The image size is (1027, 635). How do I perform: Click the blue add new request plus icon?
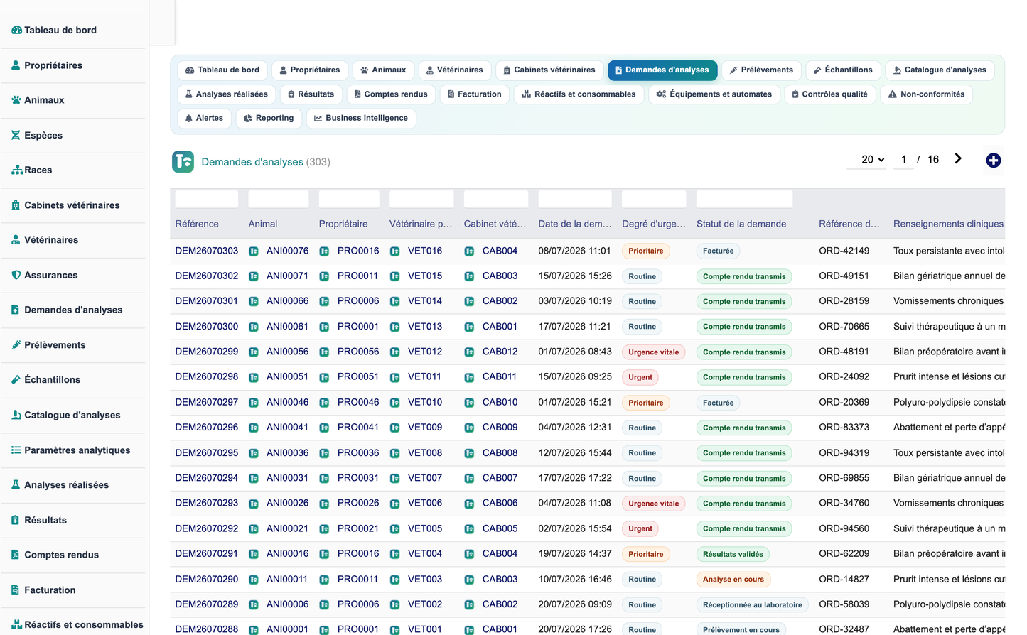click(x=993, y=161)
